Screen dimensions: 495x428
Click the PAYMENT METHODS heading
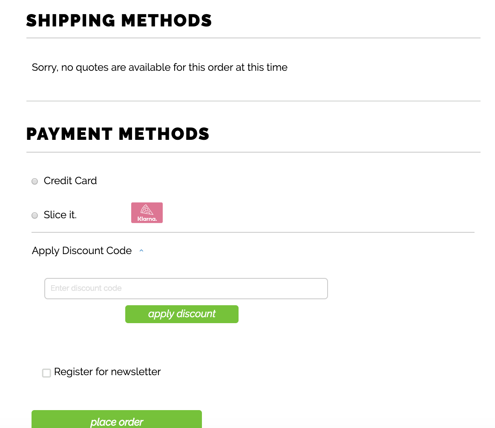click(118, 133)
